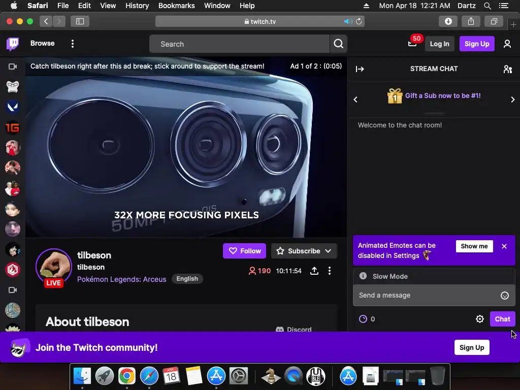Click the tilbeson channel name heading
Image resolution: width=520 pixels, height=390 pixels.
[x=94, y=255]
